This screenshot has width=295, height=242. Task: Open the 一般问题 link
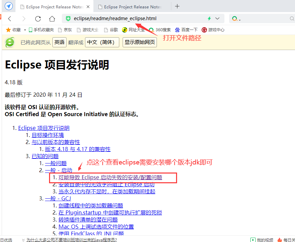coord(56,163)
